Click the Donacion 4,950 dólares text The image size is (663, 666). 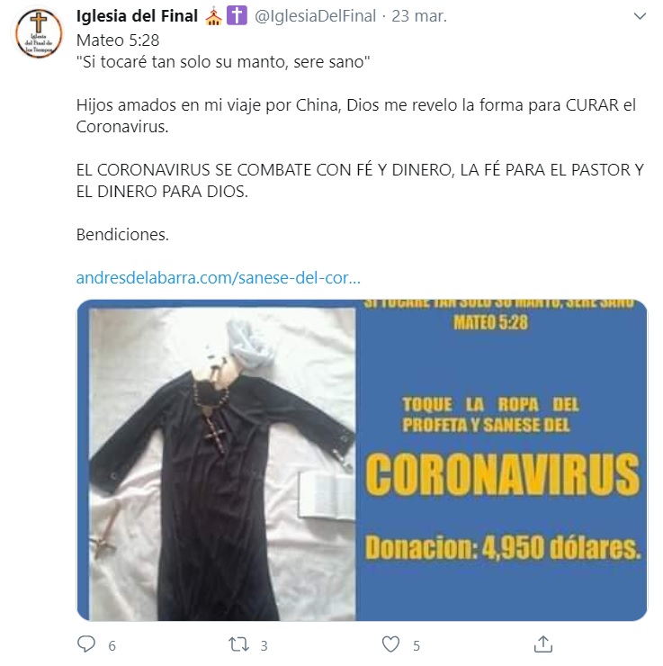click(x=503, y=547)
